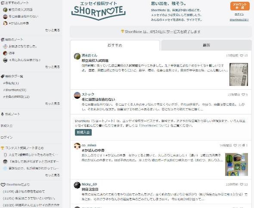Switch to the おすすめ tab
This screenshot has width=254, height=208.
[x=115, y=45]
